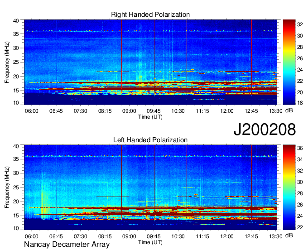Screen dimensions: 308x250
Task: Click "Time (UT)" label under the Left Handed plot
Action: pyautogui.click(x=150, y=242)
